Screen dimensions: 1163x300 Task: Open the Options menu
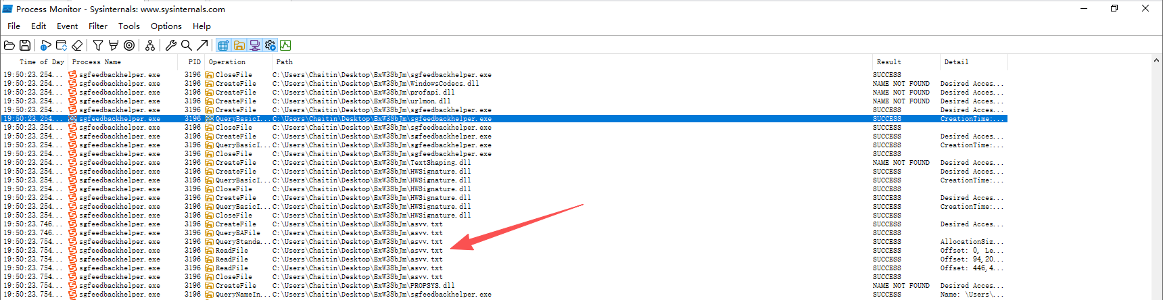[166, 26]
